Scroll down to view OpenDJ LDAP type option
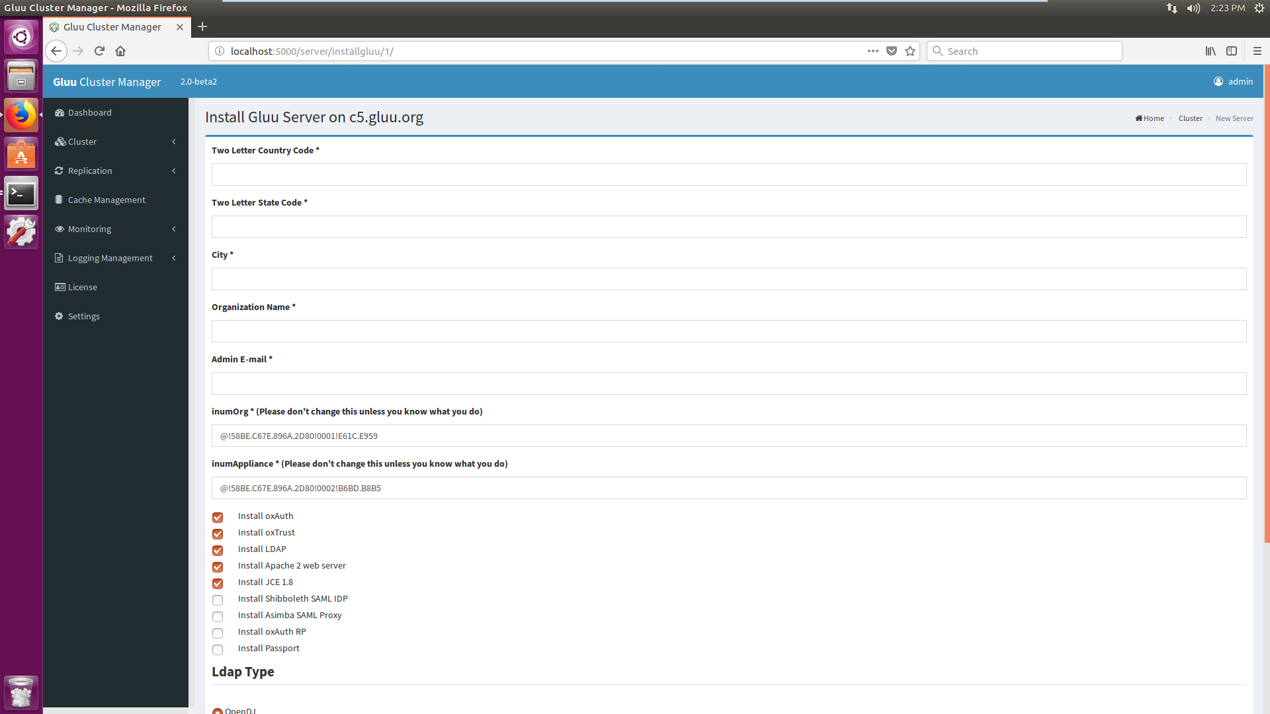Viewport: 1270px width, 714px height. [217, 711]
